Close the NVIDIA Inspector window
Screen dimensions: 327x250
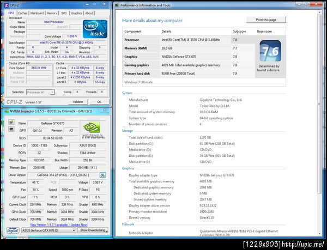click(x=105, y=110)
